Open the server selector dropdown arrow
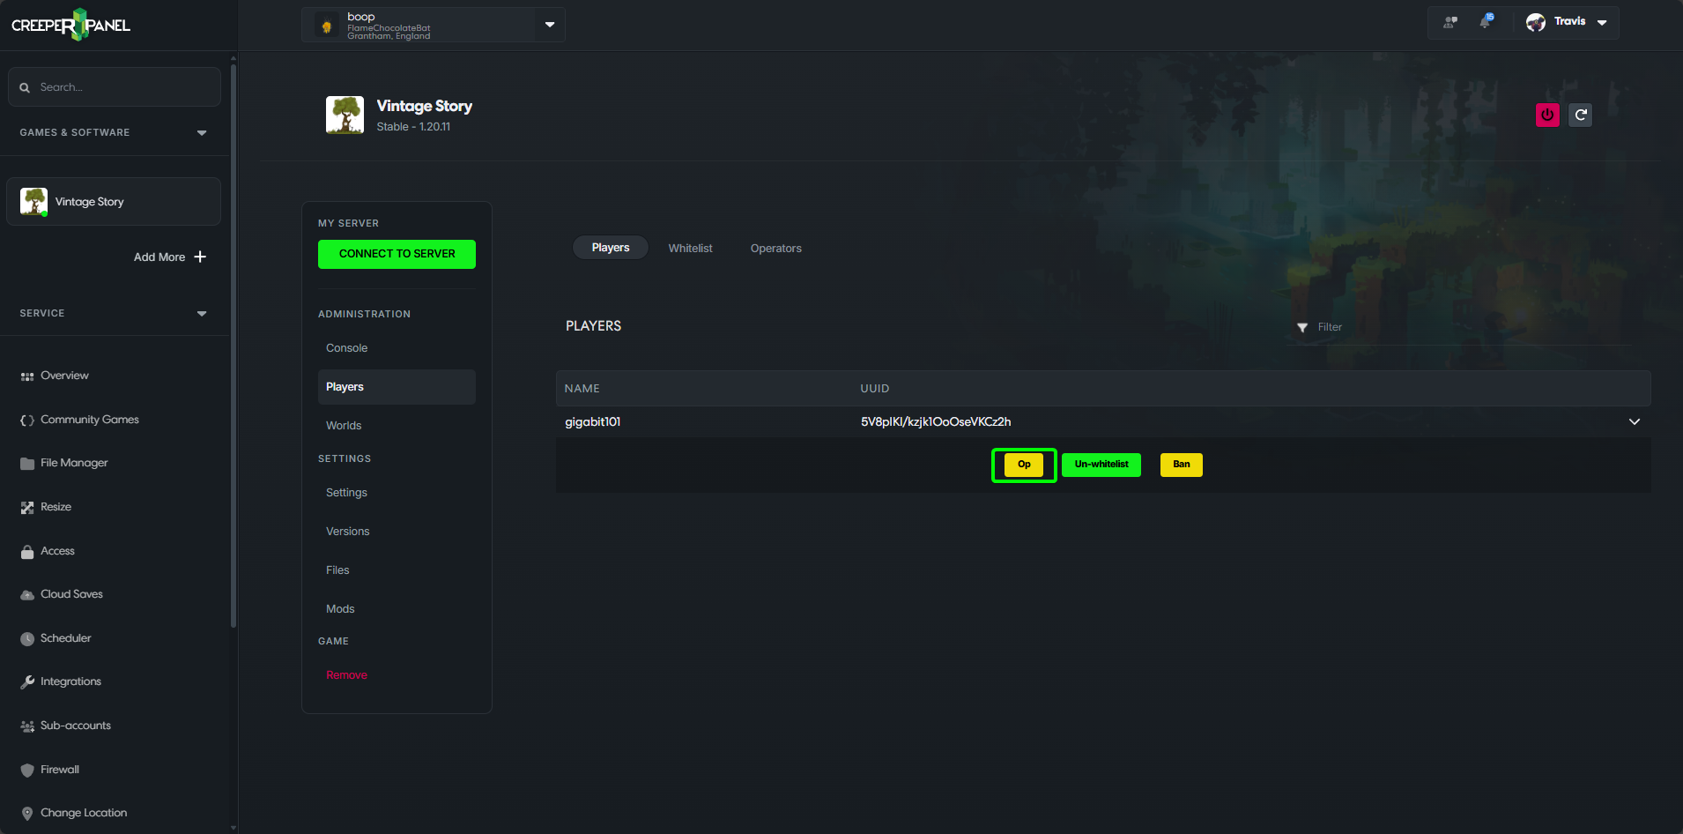Viewport: 1683px width, 834px height. 550,25
